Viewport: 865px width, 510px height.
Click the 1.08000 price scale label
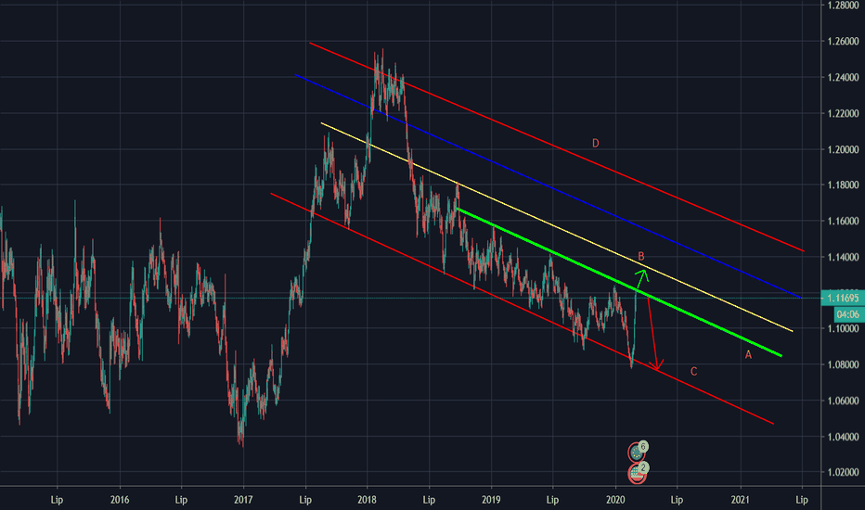tap(843, 364)
